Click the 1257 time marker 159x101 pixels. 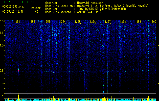pos(108,22)
